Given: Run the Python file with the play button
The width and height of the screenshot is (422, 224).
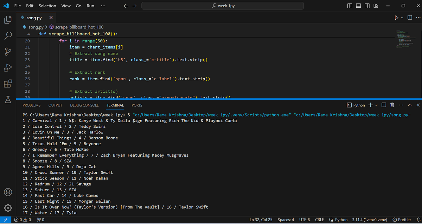Looking at the screenshot, I should (x=396, y=17).
